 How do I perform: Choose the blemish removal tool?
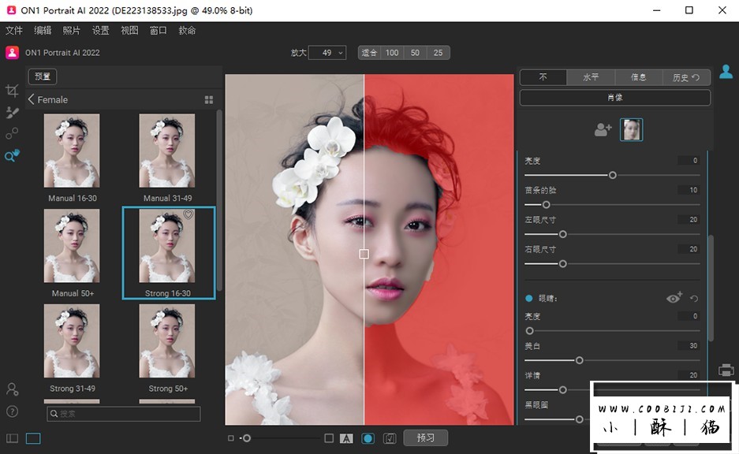tap(12, 134)
